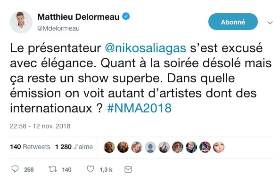
Task: Click the @Mdelormeau handle
Action: tap(58, 28)
